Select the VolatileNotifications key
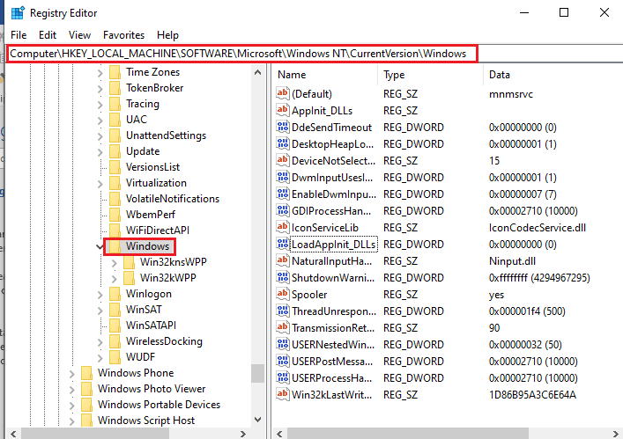623x439 pixels. click(173, 199)
